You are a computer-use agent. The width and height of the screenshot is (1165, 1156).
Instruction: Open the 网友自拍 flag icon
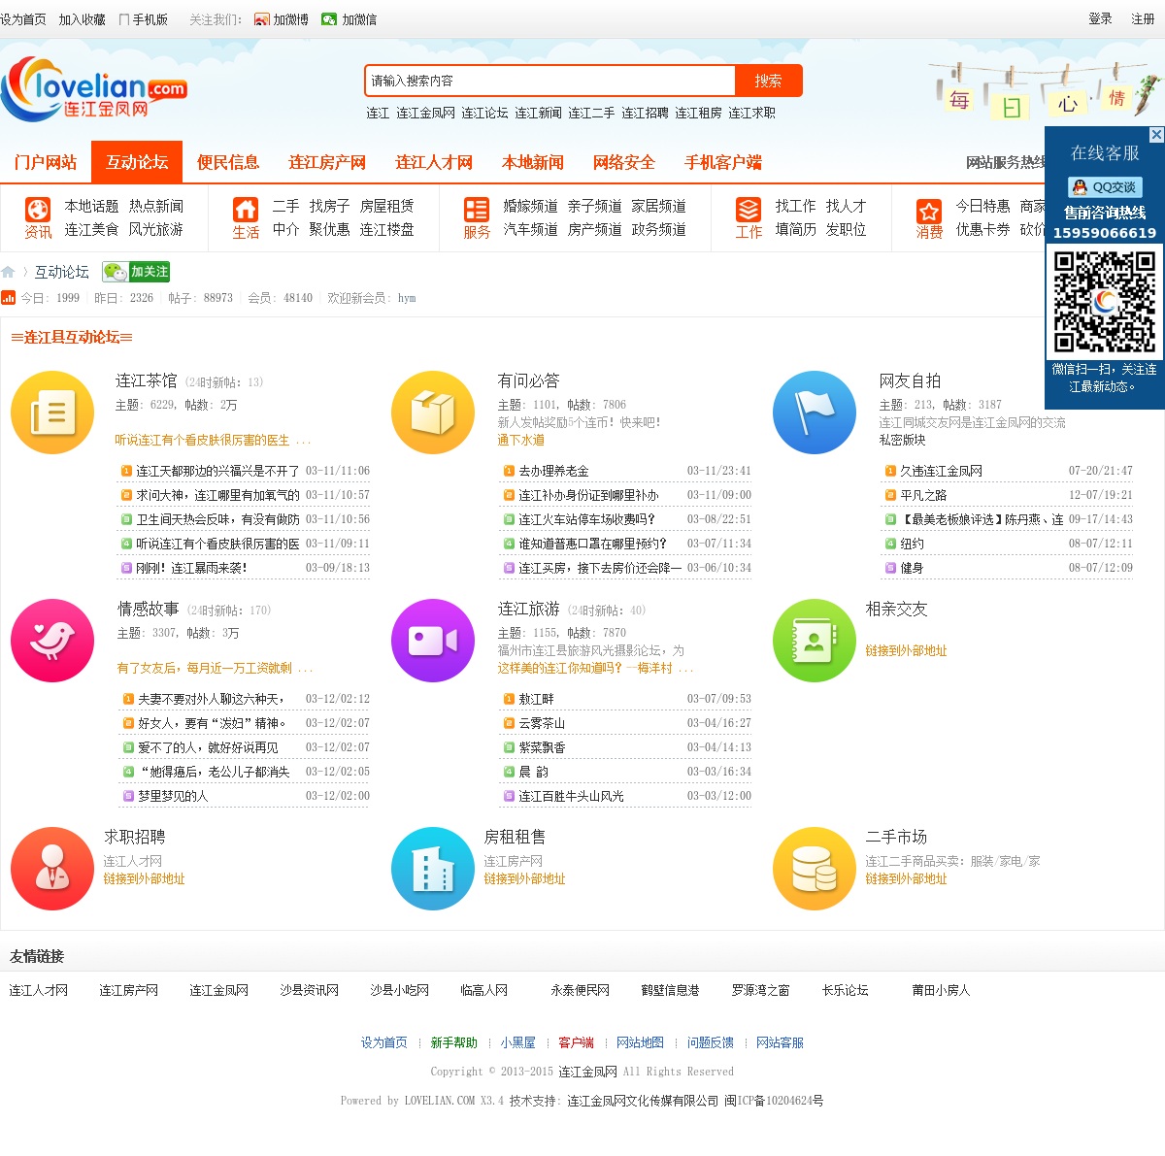815,413
